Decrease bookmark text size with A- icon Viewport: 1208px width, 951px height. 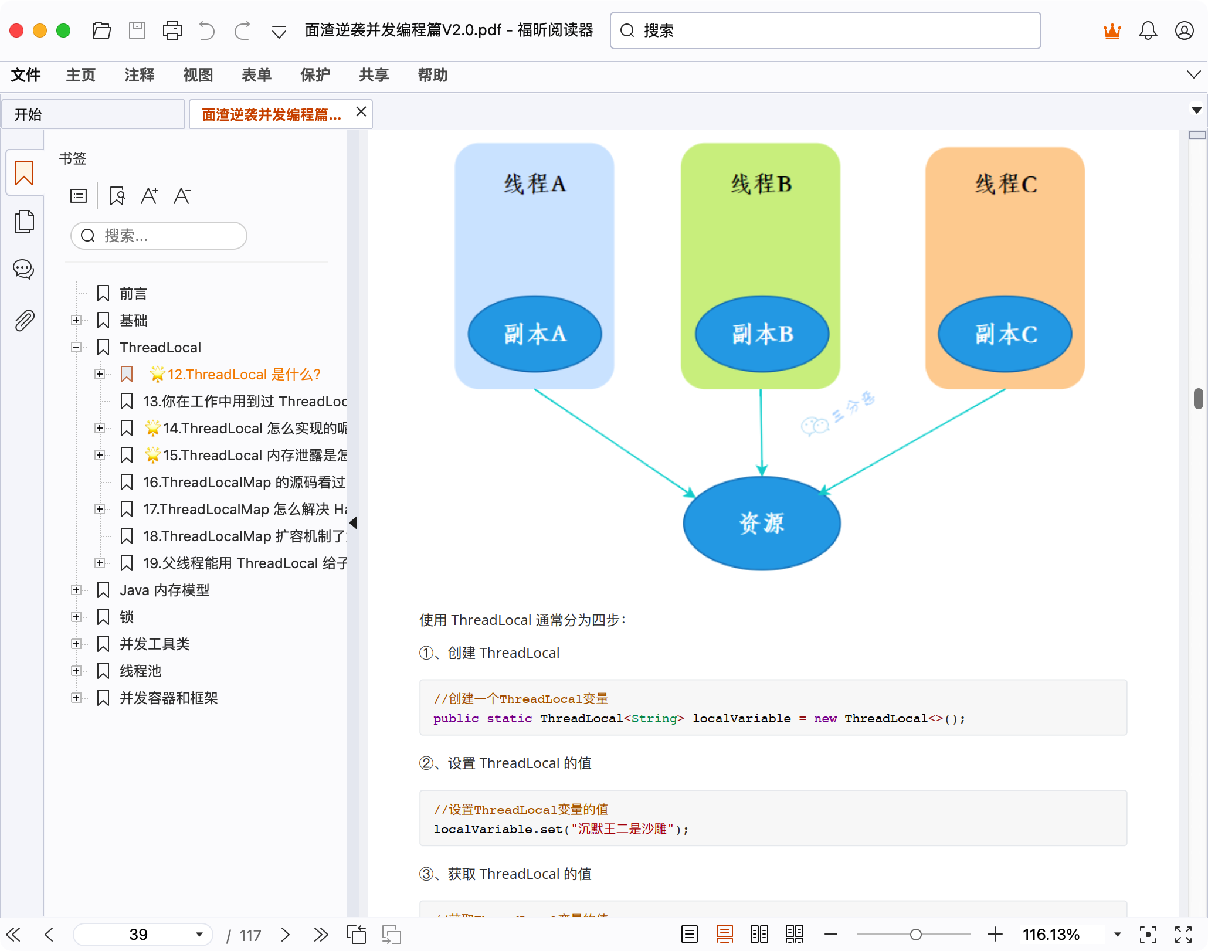point(182,195)
